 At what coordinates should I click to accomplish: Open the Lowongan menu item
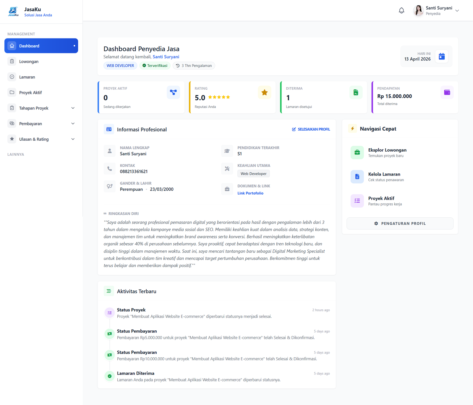tap(41, 61)
